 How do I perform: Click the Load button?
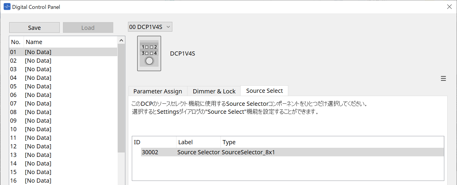tap(88, 27)
